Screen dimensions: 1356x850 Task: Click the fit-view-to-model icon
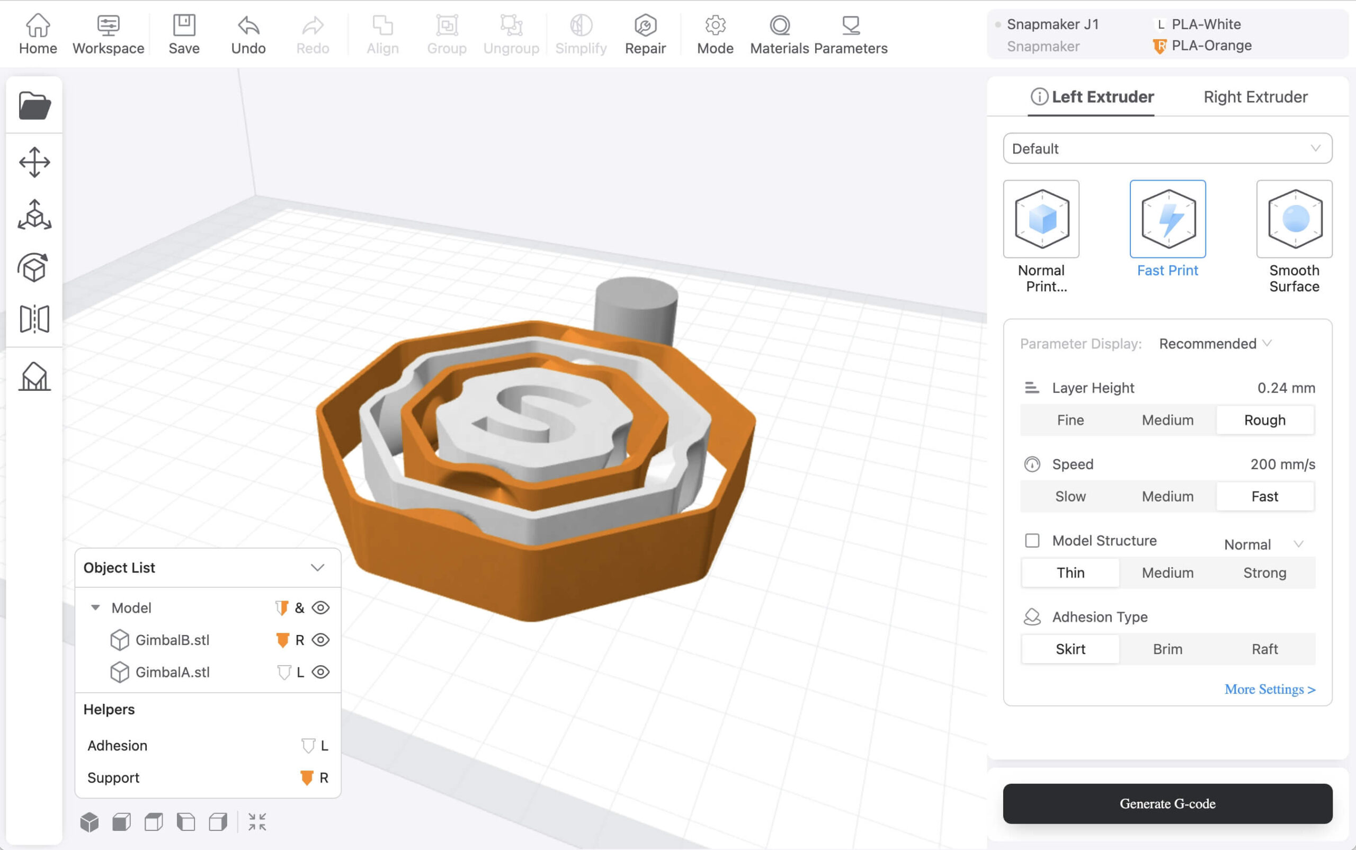click(x=257, y=822)
